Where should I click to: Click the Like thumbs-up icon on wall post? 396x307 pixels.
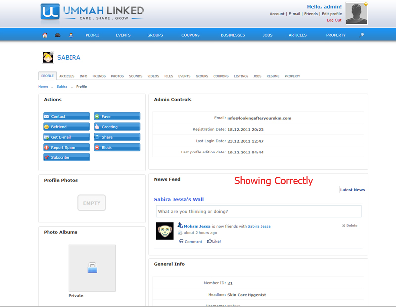point(210,241)
